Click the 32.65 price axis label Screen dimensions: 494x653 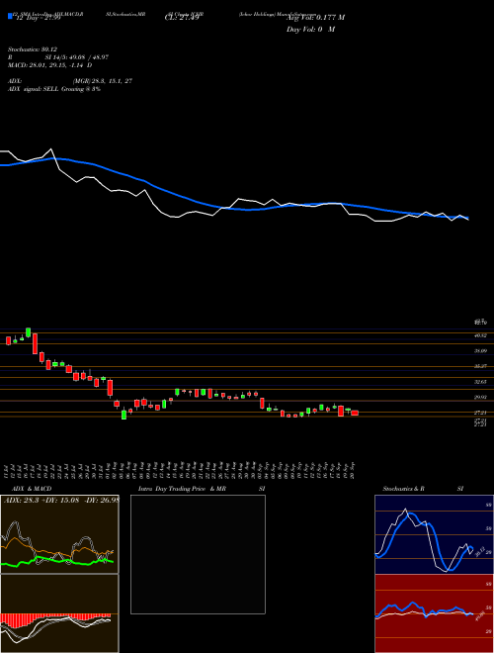[x=480, y=382]
